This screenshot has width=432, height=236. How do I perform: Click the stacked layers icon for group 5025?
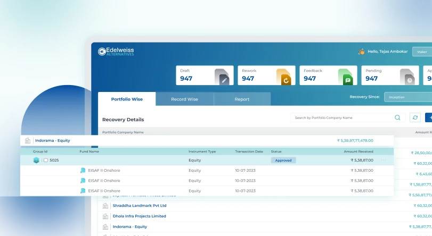36,160
